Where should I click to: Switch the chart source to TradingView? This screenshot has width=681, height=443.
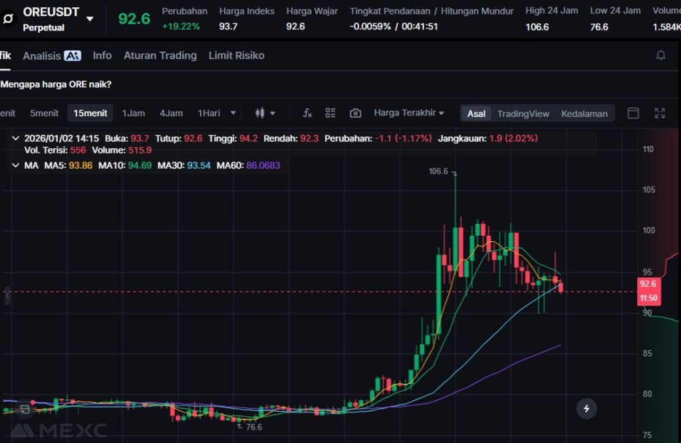coord(523,114)
